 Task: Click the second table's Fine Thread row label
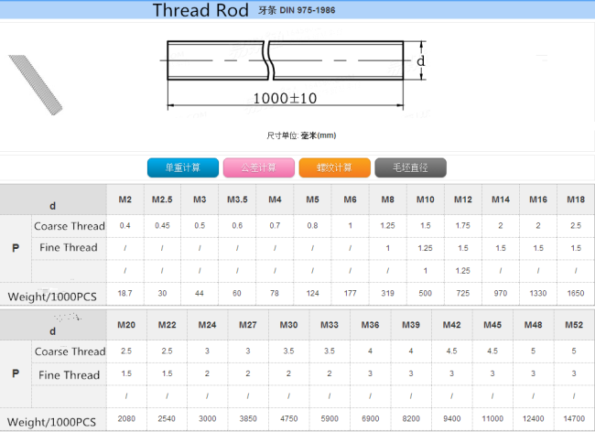[69, 374]
